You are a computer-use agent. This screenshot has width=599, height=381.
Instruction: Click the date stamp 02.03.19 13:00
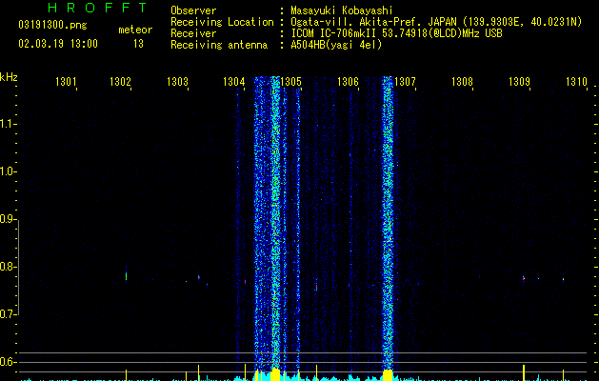coord(58,44)
